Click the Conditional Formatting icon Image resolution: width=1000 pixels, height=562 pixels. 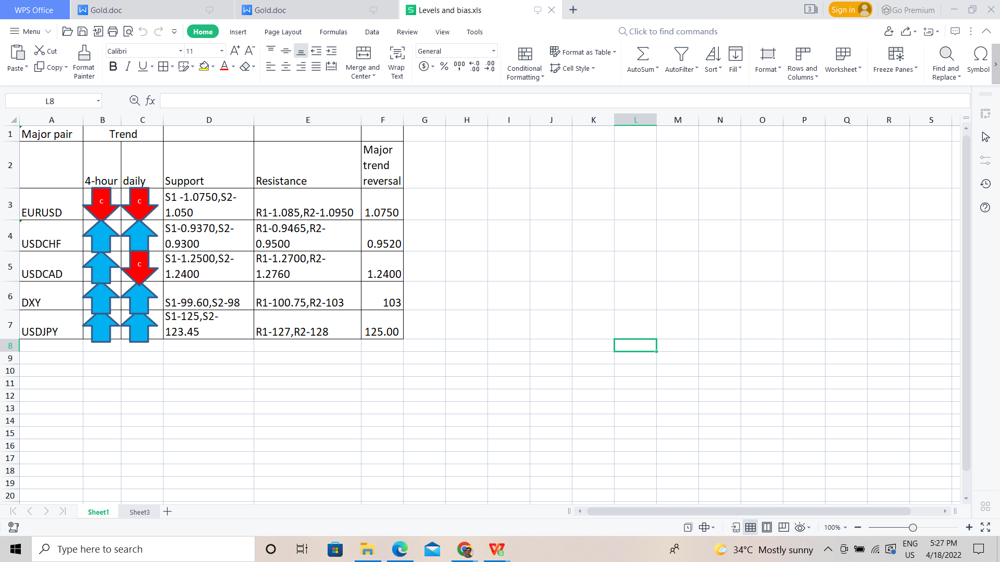[x=524, y=54]
